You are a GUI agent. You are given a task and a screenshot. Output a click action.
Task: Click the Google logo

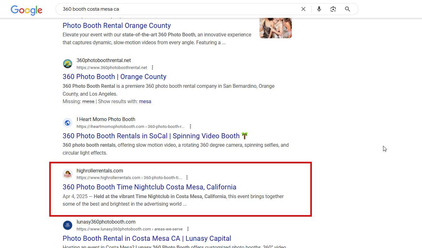coord(26,10)
